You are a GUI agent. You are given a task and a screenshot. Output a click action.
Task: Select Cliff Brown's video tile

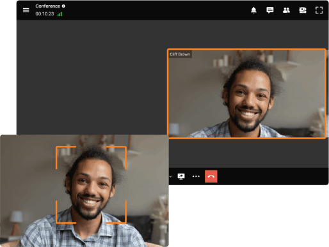click(246, 94)
